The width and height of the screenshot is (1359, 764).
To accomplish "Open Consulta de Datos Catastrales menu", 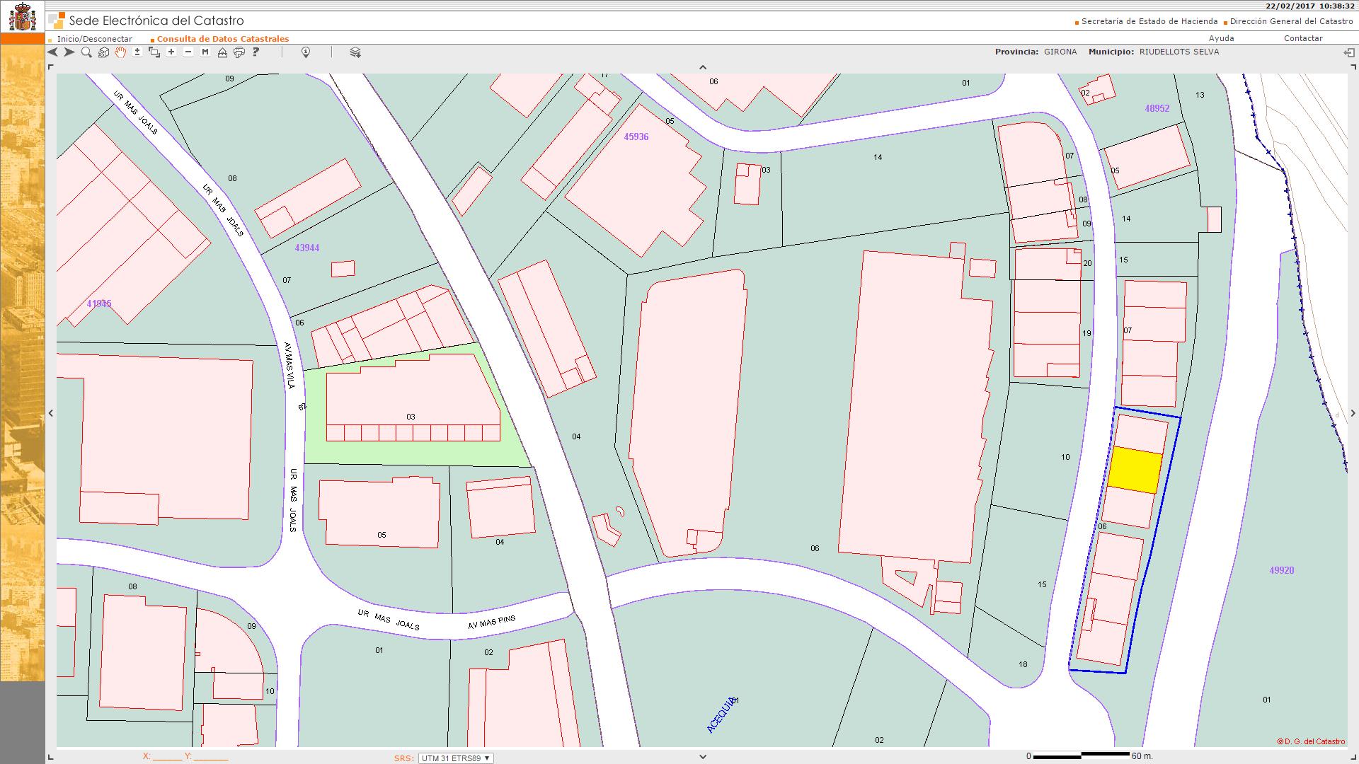I will [222, 39].
